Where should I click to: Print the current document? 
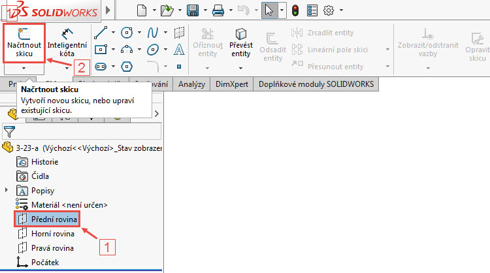coord(218,10)
